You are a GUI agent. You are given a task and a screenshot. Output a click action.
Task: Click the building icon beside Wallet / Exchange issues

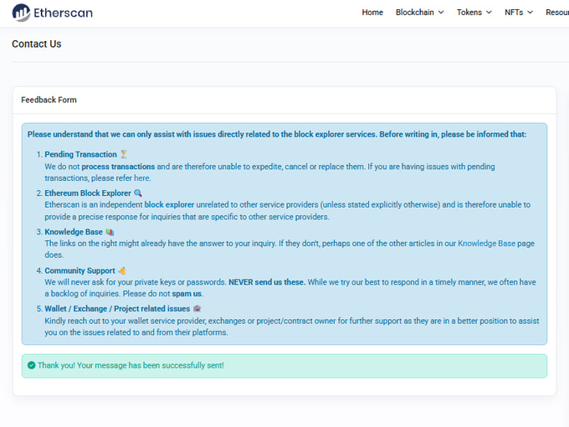(x=197, y=309)
